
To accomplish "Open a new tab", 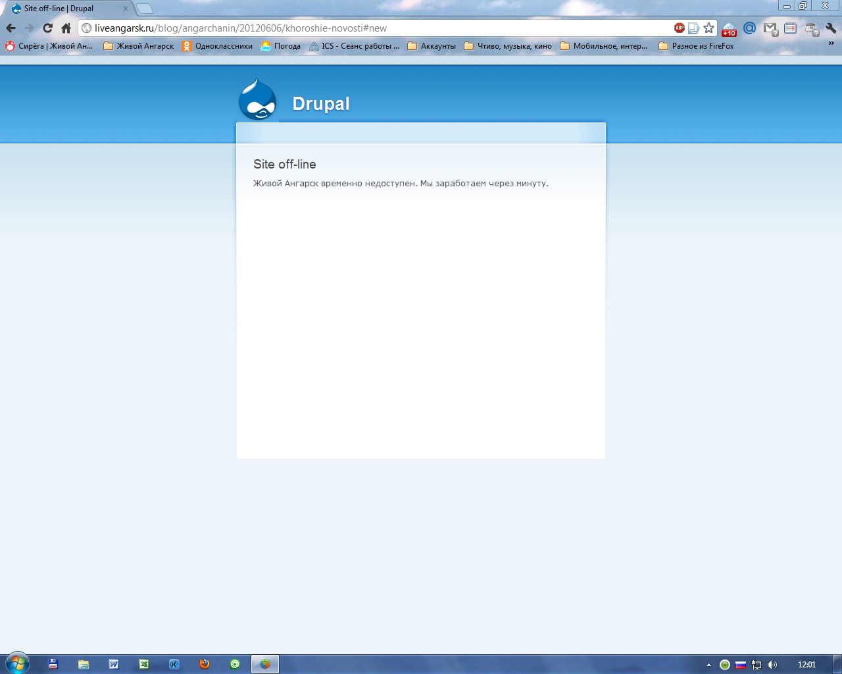I will [145, 9].
